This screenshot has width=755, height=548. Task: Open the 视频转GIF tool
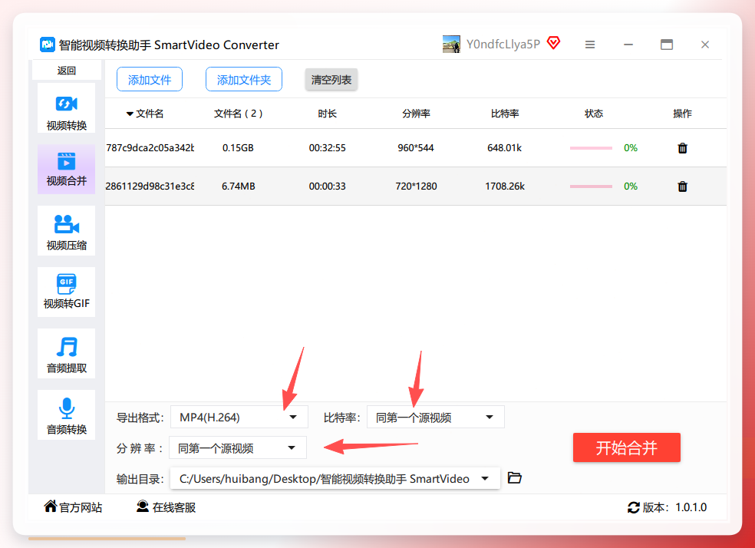(67, 292)
